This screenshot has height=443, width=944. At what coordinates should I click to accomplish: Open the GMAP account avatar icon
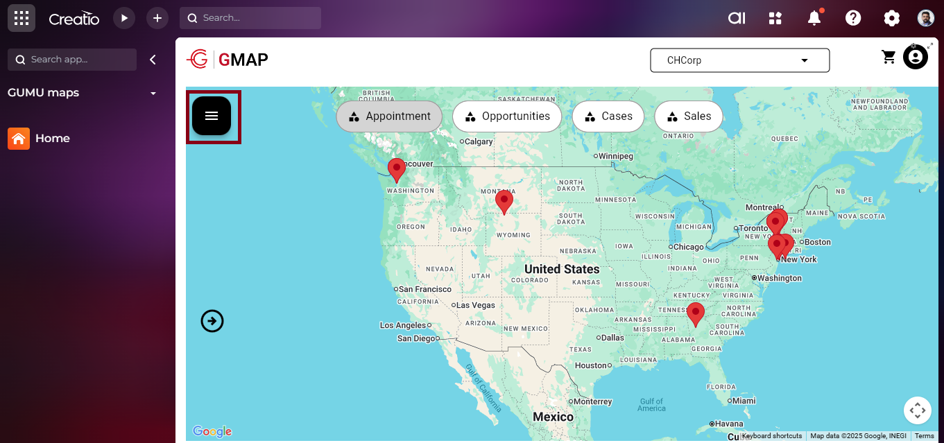[x=915, y=57]
